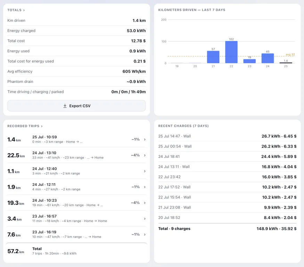
Task: Click the Total cost value 12.78 $
Action: point(138,41)
